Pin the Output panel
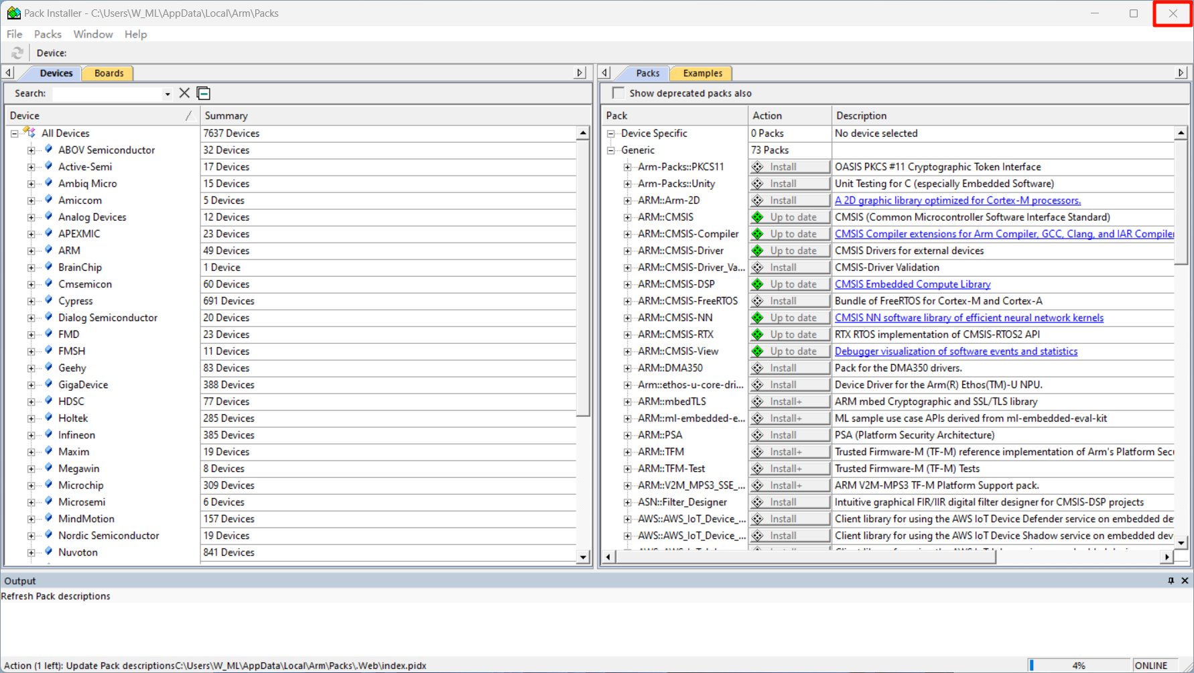Screen dimensions: 1194x673 tap(1171, 580)
